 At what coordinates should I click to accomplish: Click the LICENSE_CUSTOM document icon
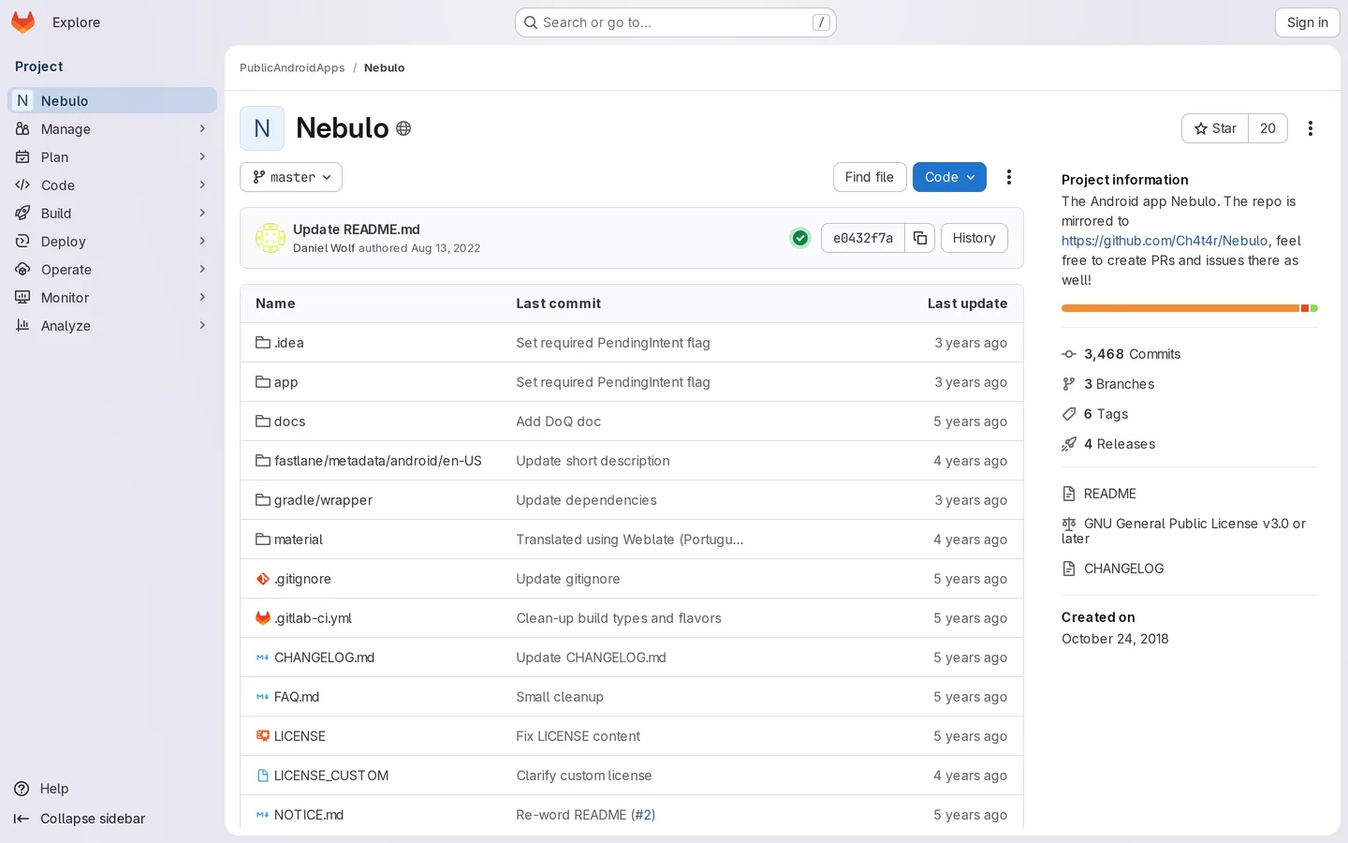click(x=263, y=776)
